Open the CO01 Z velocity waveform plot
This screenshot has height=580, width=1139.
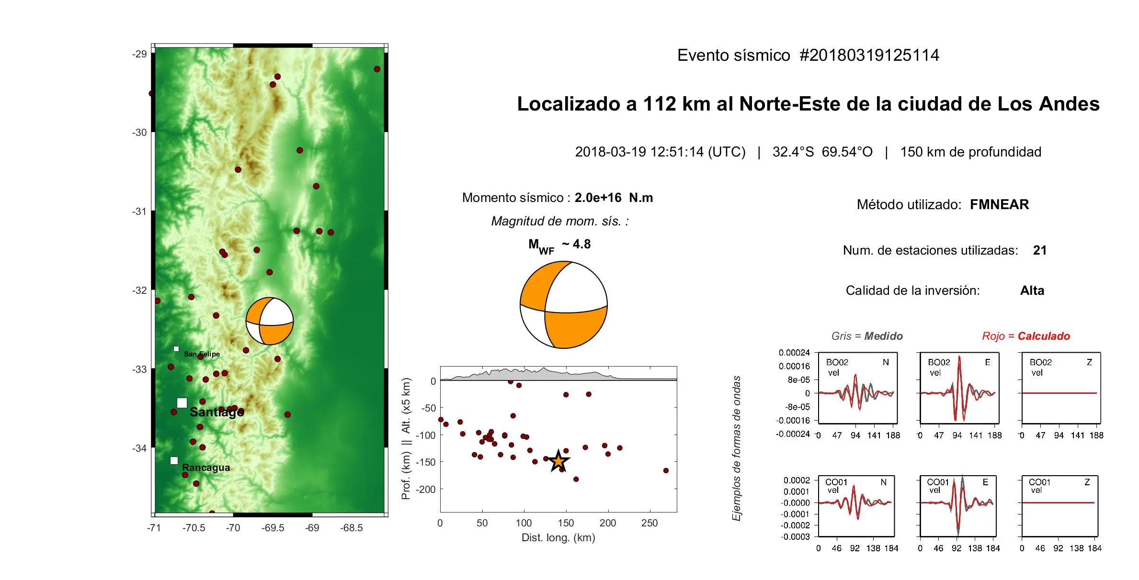coord(1059,506)
